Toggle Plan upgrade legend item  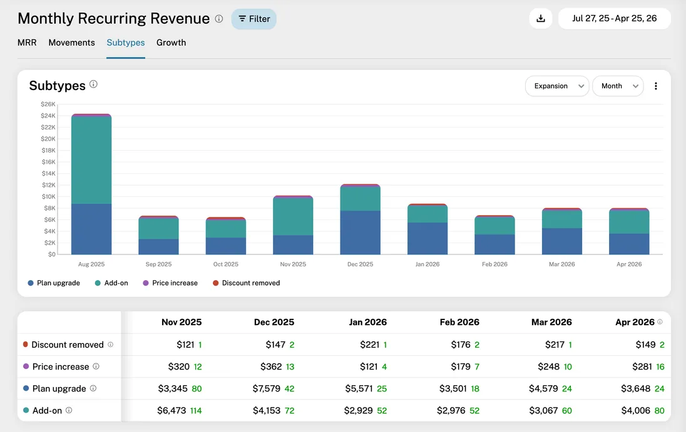(x=54, y=283)
